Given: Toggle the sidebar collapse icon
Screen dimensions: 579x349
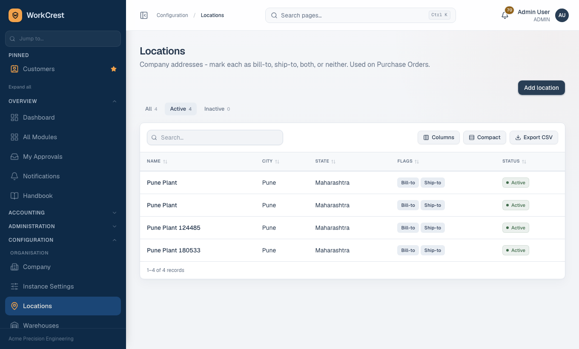Looking at the screenshot, I should pyautogui.click(x=144, y=15).
